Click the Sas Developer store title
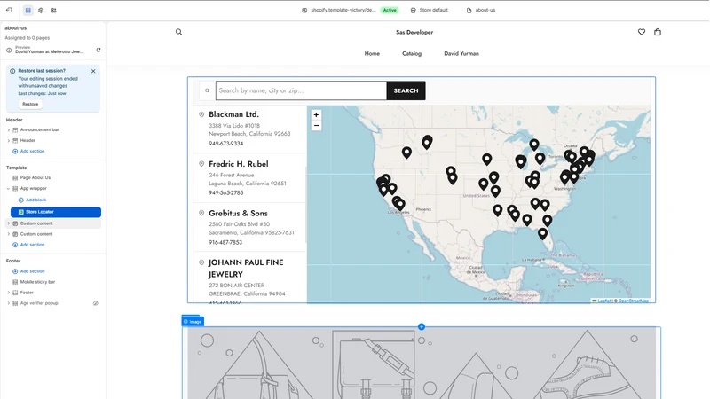 (x=414, y=32)
